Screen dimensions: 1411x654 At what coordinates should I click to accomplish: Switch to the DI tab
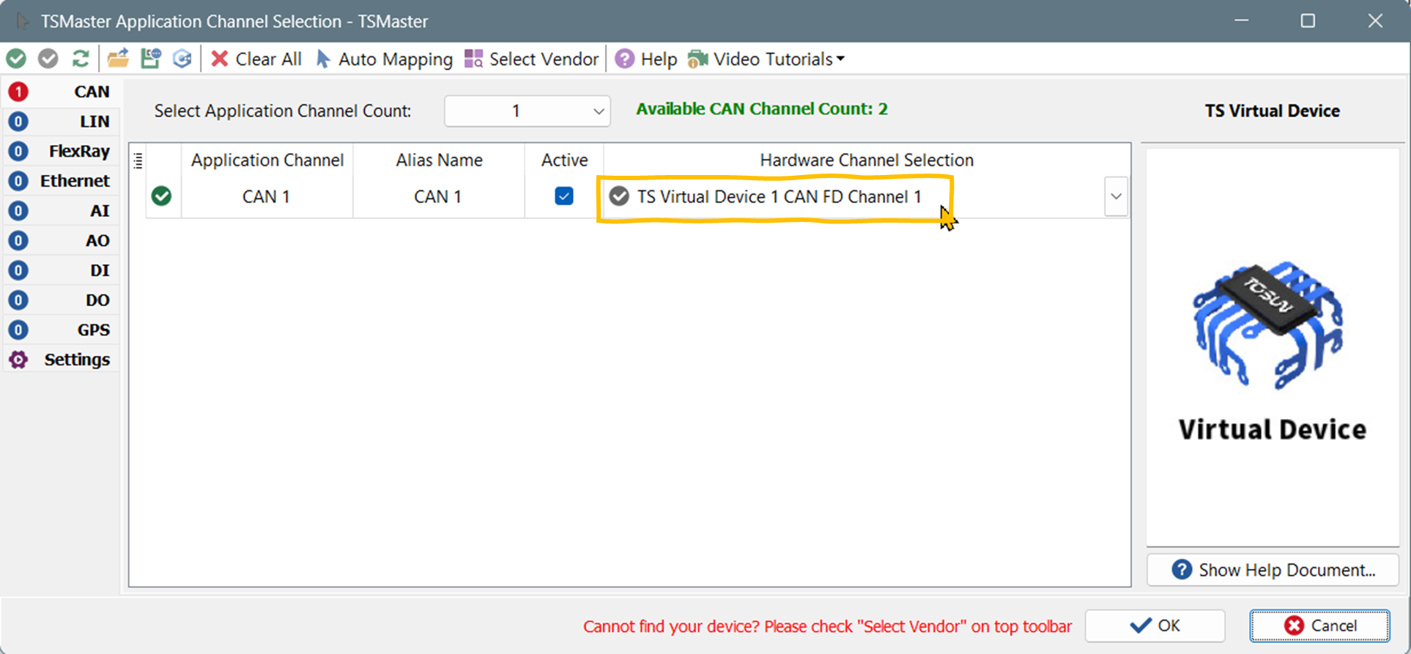[x=60, y=270]
